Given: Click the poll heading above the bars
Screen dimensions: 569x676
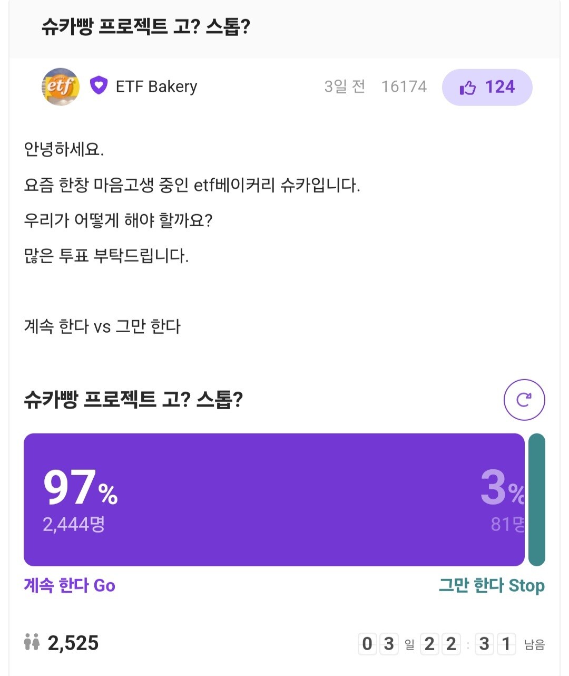Looking at the screenshot, I should click(x=133, y=399).
